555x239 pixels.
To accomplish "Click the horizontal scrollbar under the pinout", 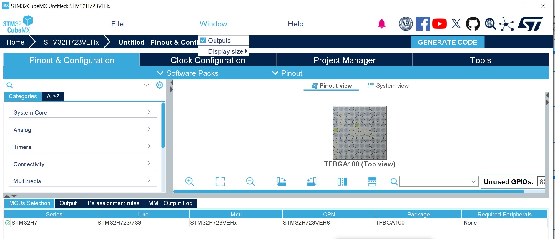I will [349, 191].
